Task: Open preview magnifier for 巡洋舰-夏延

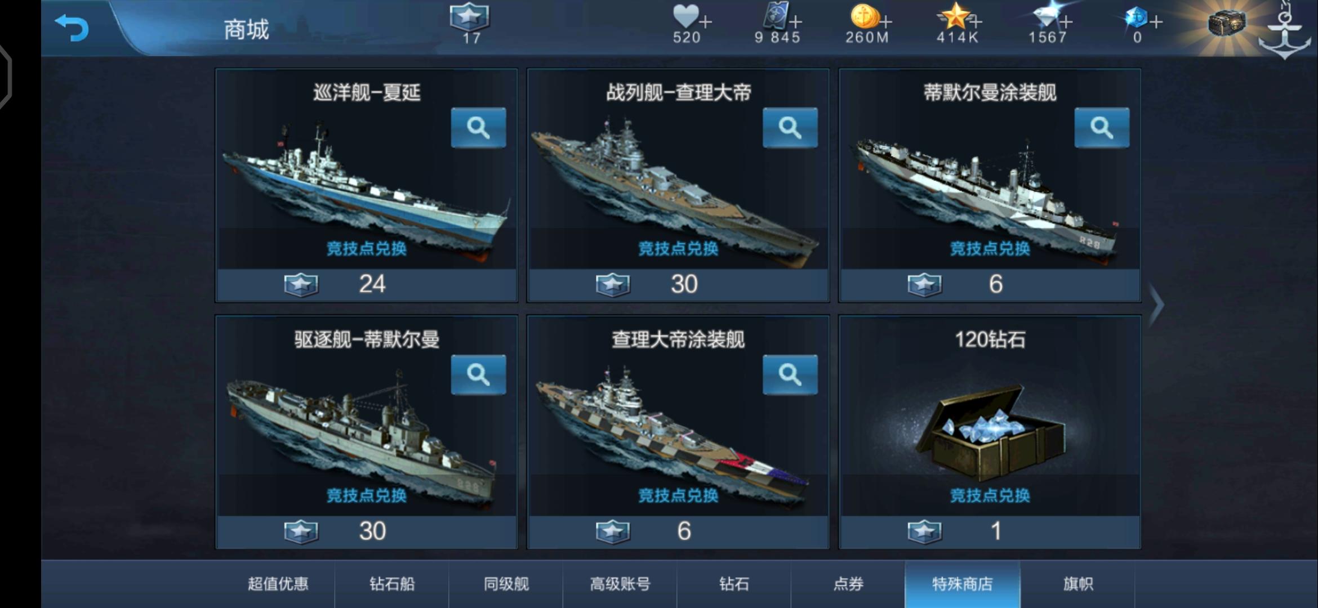Action: point(478,128)
